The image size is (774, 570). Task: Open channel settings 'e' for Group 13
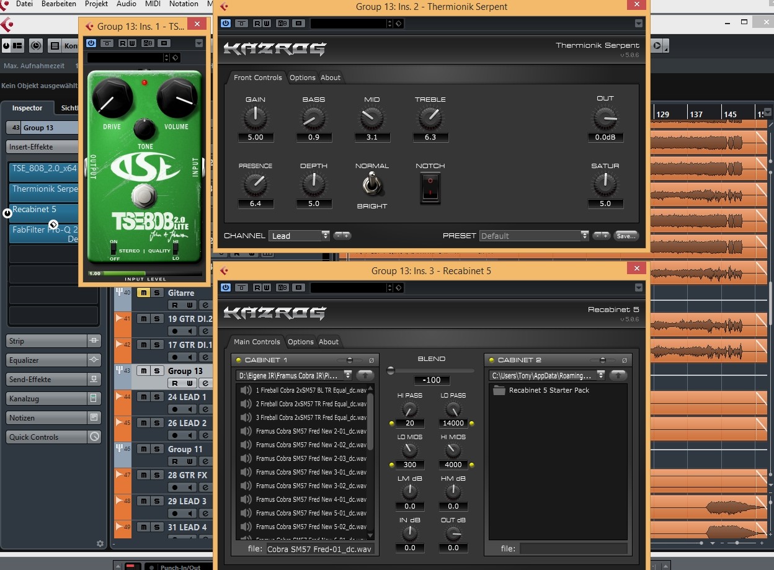pos(205,383)
